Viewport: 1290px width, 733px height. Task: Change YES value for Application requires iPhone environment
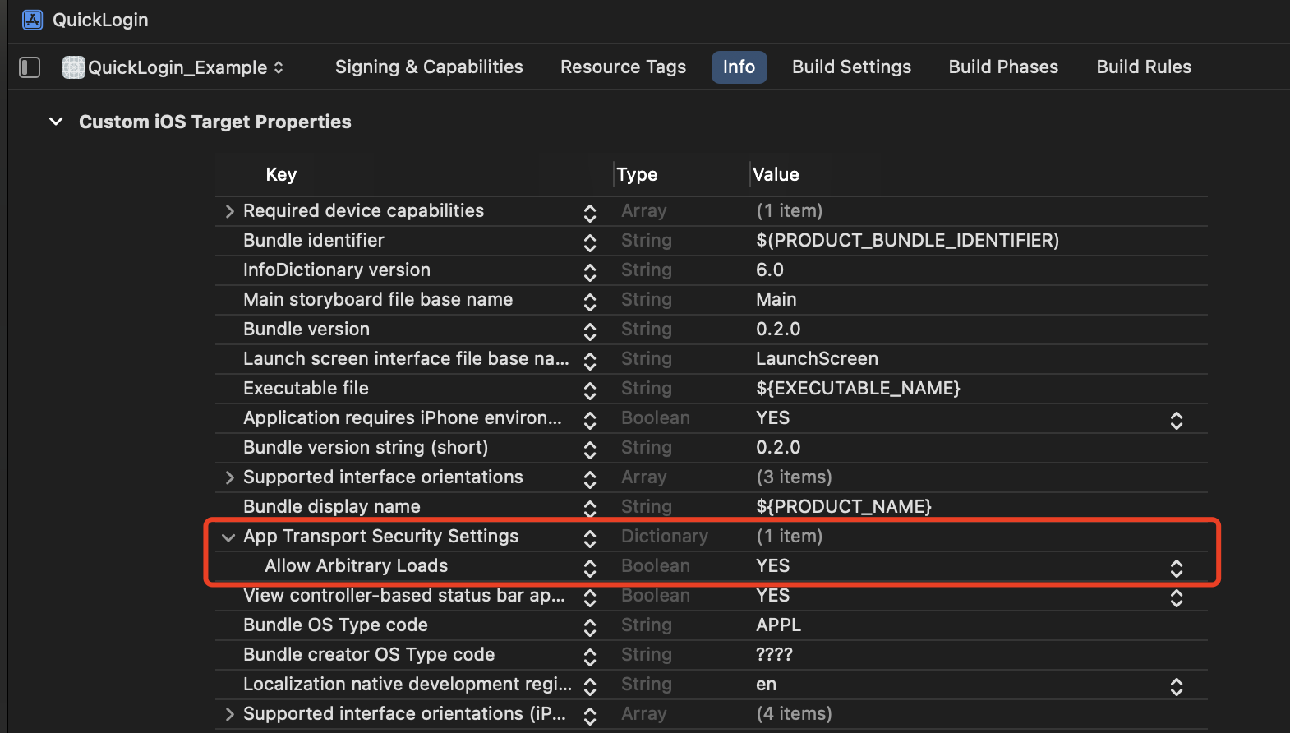pyautogui.click(x=1177, y=421)
